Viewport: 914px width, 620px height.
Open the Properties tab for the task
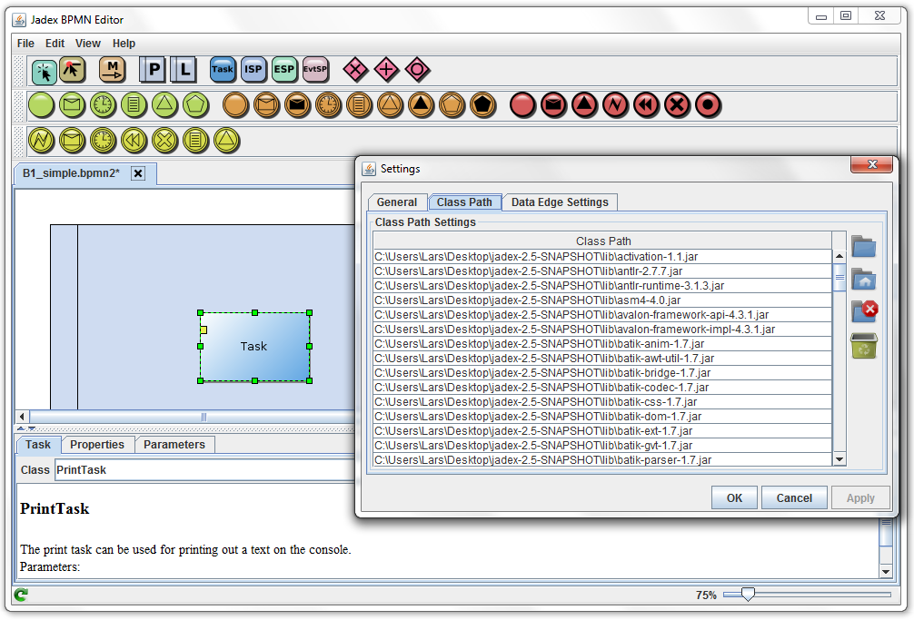[97, 445]
